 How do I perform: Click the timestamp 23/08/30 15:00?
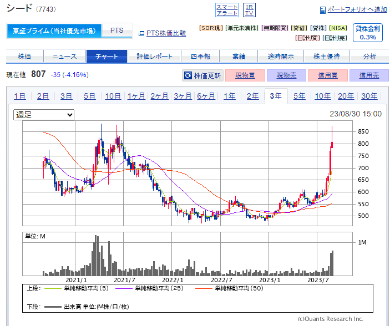point(356,114)
